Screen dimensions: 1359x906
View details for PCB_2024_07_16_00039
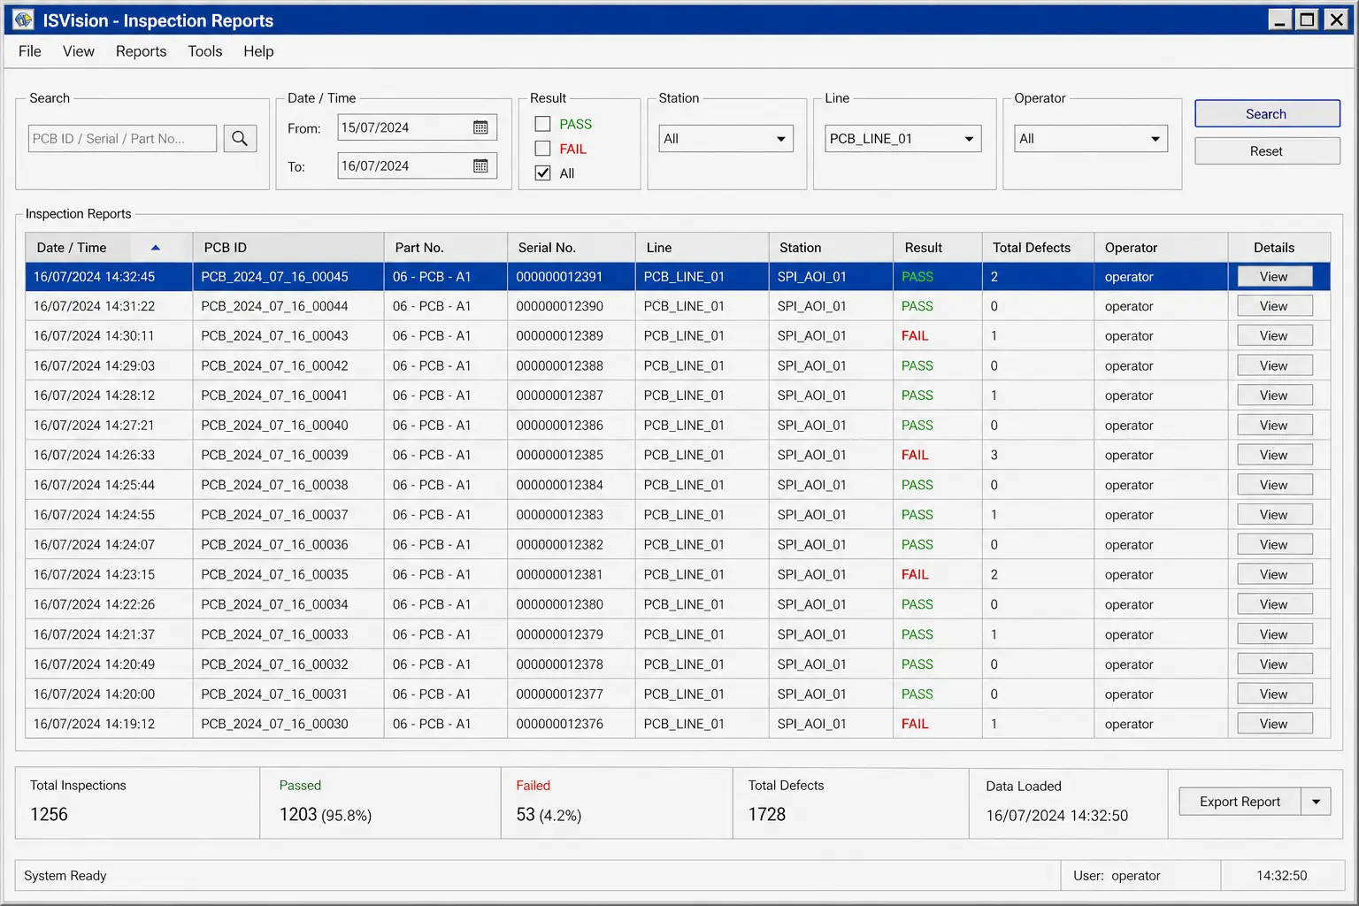tap(1274, 456)
